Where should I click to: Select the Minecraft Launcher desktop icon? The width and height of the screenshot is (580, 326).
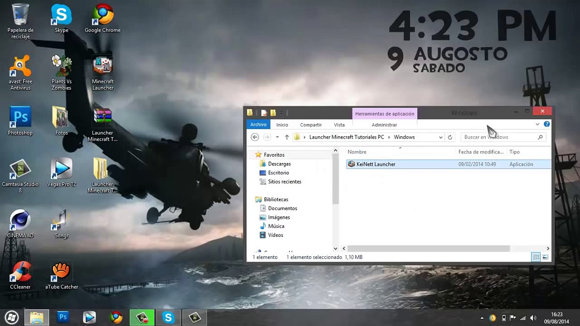click(103, 73)
